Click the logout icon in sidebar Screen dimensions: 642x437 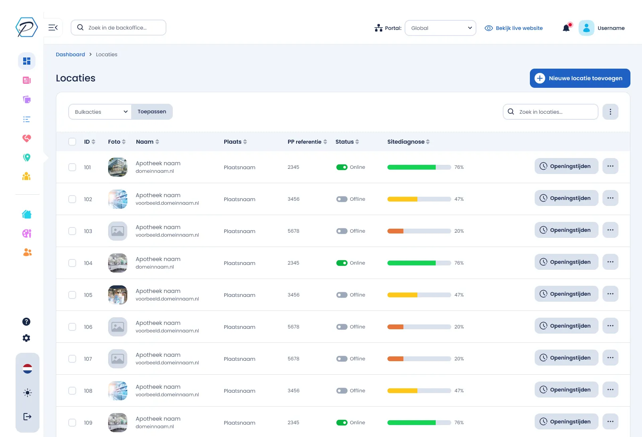point(27,417)
